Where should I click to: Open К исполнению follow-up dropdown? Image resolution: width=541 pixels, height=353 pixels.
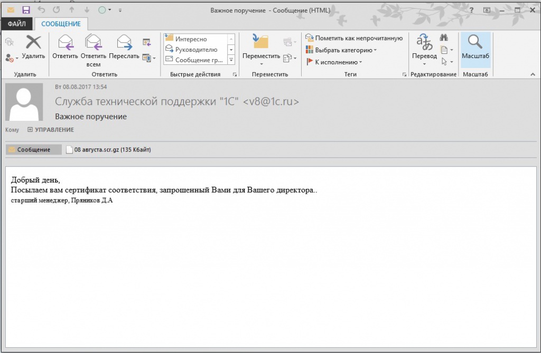[334, 62]
